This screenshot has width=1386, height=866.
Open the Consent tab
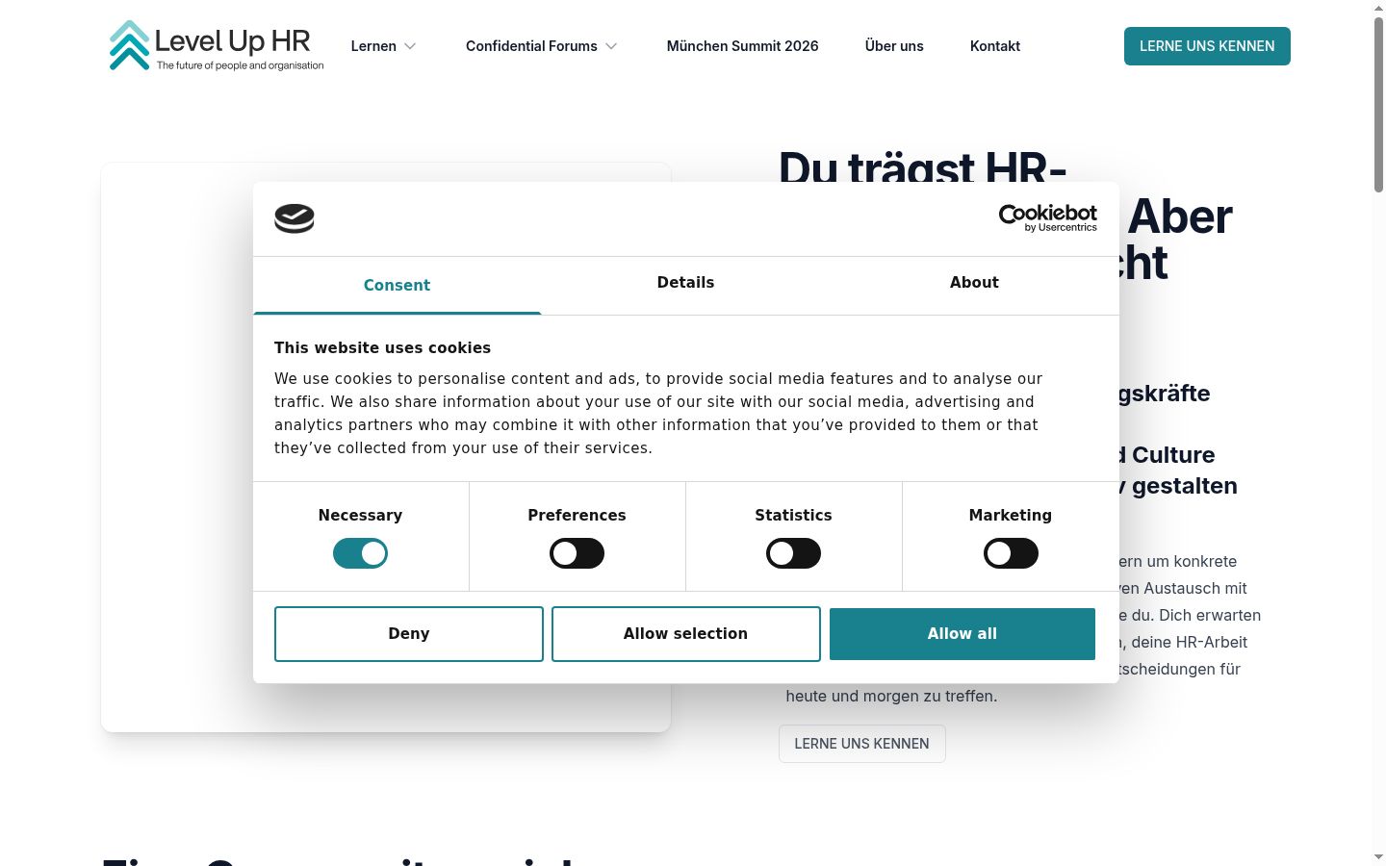397,285
